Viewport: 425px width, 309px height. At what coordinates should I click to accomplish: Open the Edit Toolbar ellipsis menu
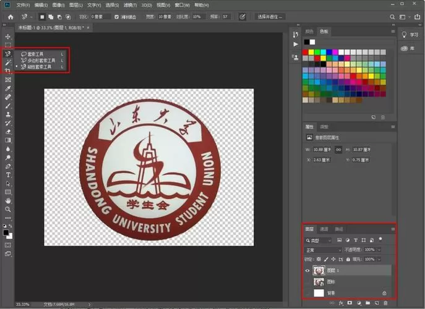pos(8,218)
